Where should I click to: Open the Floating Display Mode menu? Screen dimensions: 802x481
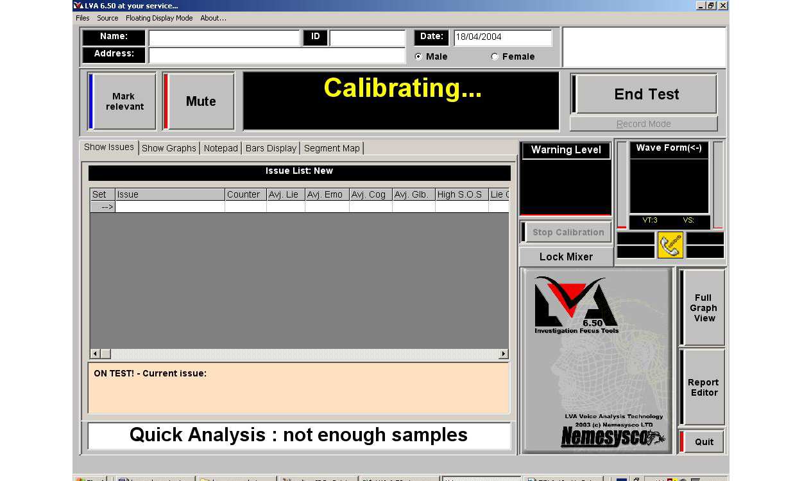(x=159, y=18)
